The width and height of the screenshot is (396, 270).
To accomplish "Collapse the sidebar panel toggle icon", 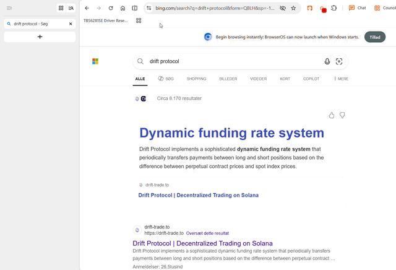I will (x=9, y=8).
